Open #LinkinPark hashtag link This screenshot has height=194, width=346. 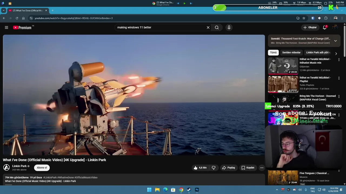[x=50, y=178]
